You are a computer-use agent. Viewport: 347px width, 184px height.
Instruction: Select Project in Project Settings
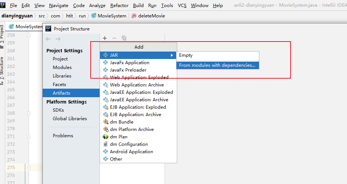(60, 59)
